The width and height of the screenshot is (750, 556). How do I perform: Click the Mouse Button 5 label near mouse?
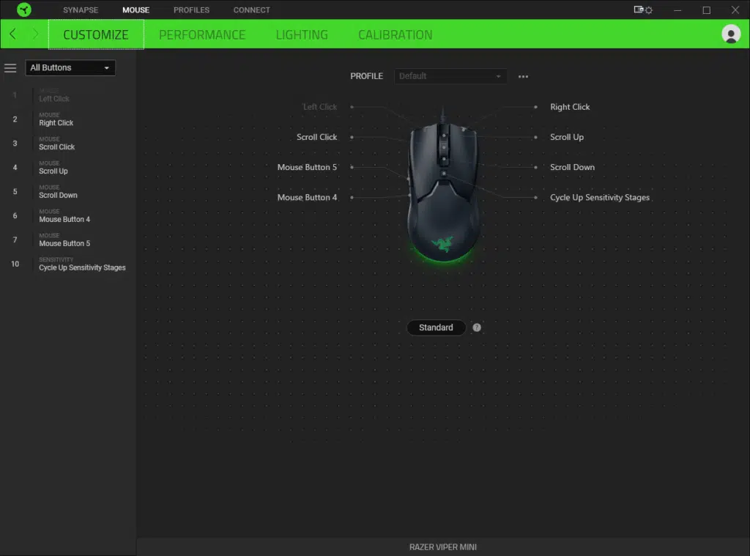pyautogui.click(x=308, y=167)
